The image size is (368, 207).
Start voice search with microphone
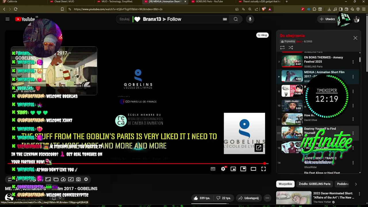(250, 19)
